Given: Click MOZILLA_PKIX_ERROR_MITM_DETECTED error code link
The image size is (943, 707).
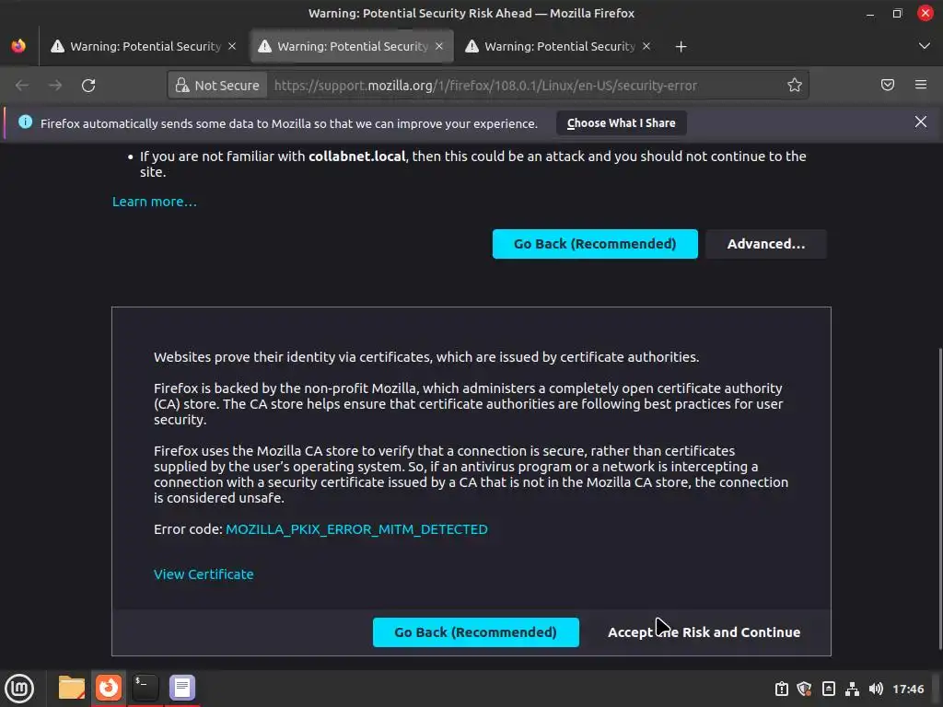Looking at the screenshot, I should (x=356, y=529).
